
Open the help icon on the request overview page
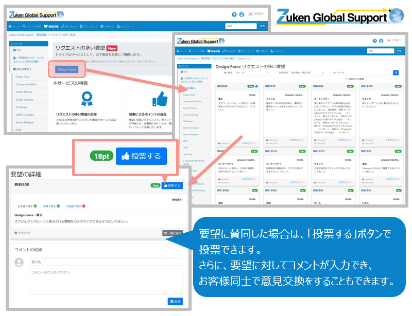tap(234, 15)
